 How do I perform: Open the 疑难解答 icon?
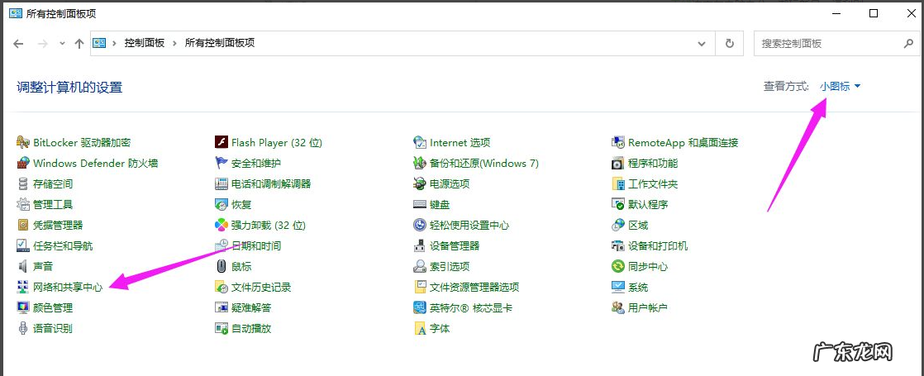coord(221,307)
